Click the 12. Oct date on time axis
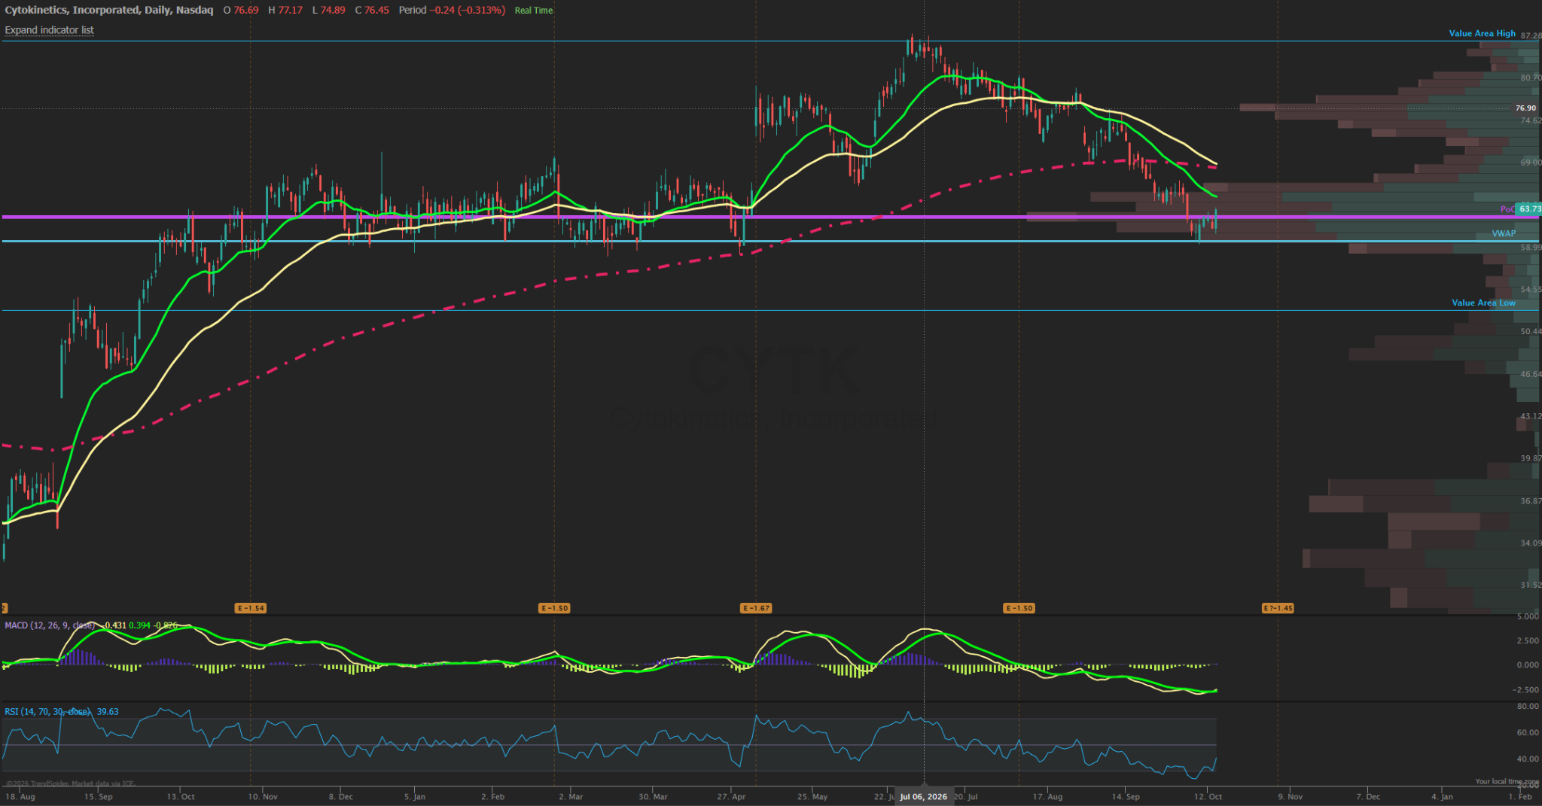 click(1208, 796)
